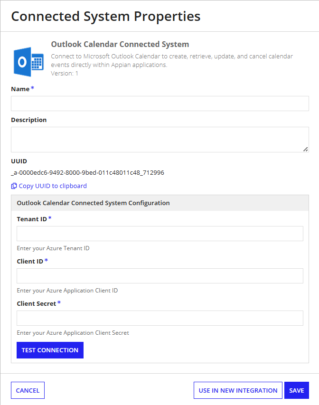Click the Outlook Calendar Connected System heading

click(x=120, y=45)
